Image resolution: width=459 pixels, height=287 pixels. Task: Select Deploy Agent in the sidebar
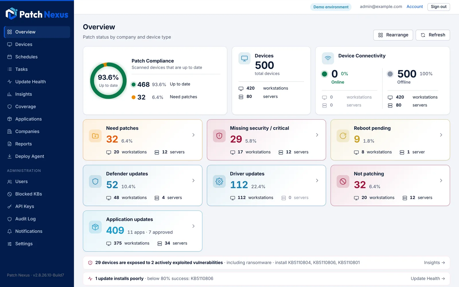pyautogui.click(x=37, y=156)
